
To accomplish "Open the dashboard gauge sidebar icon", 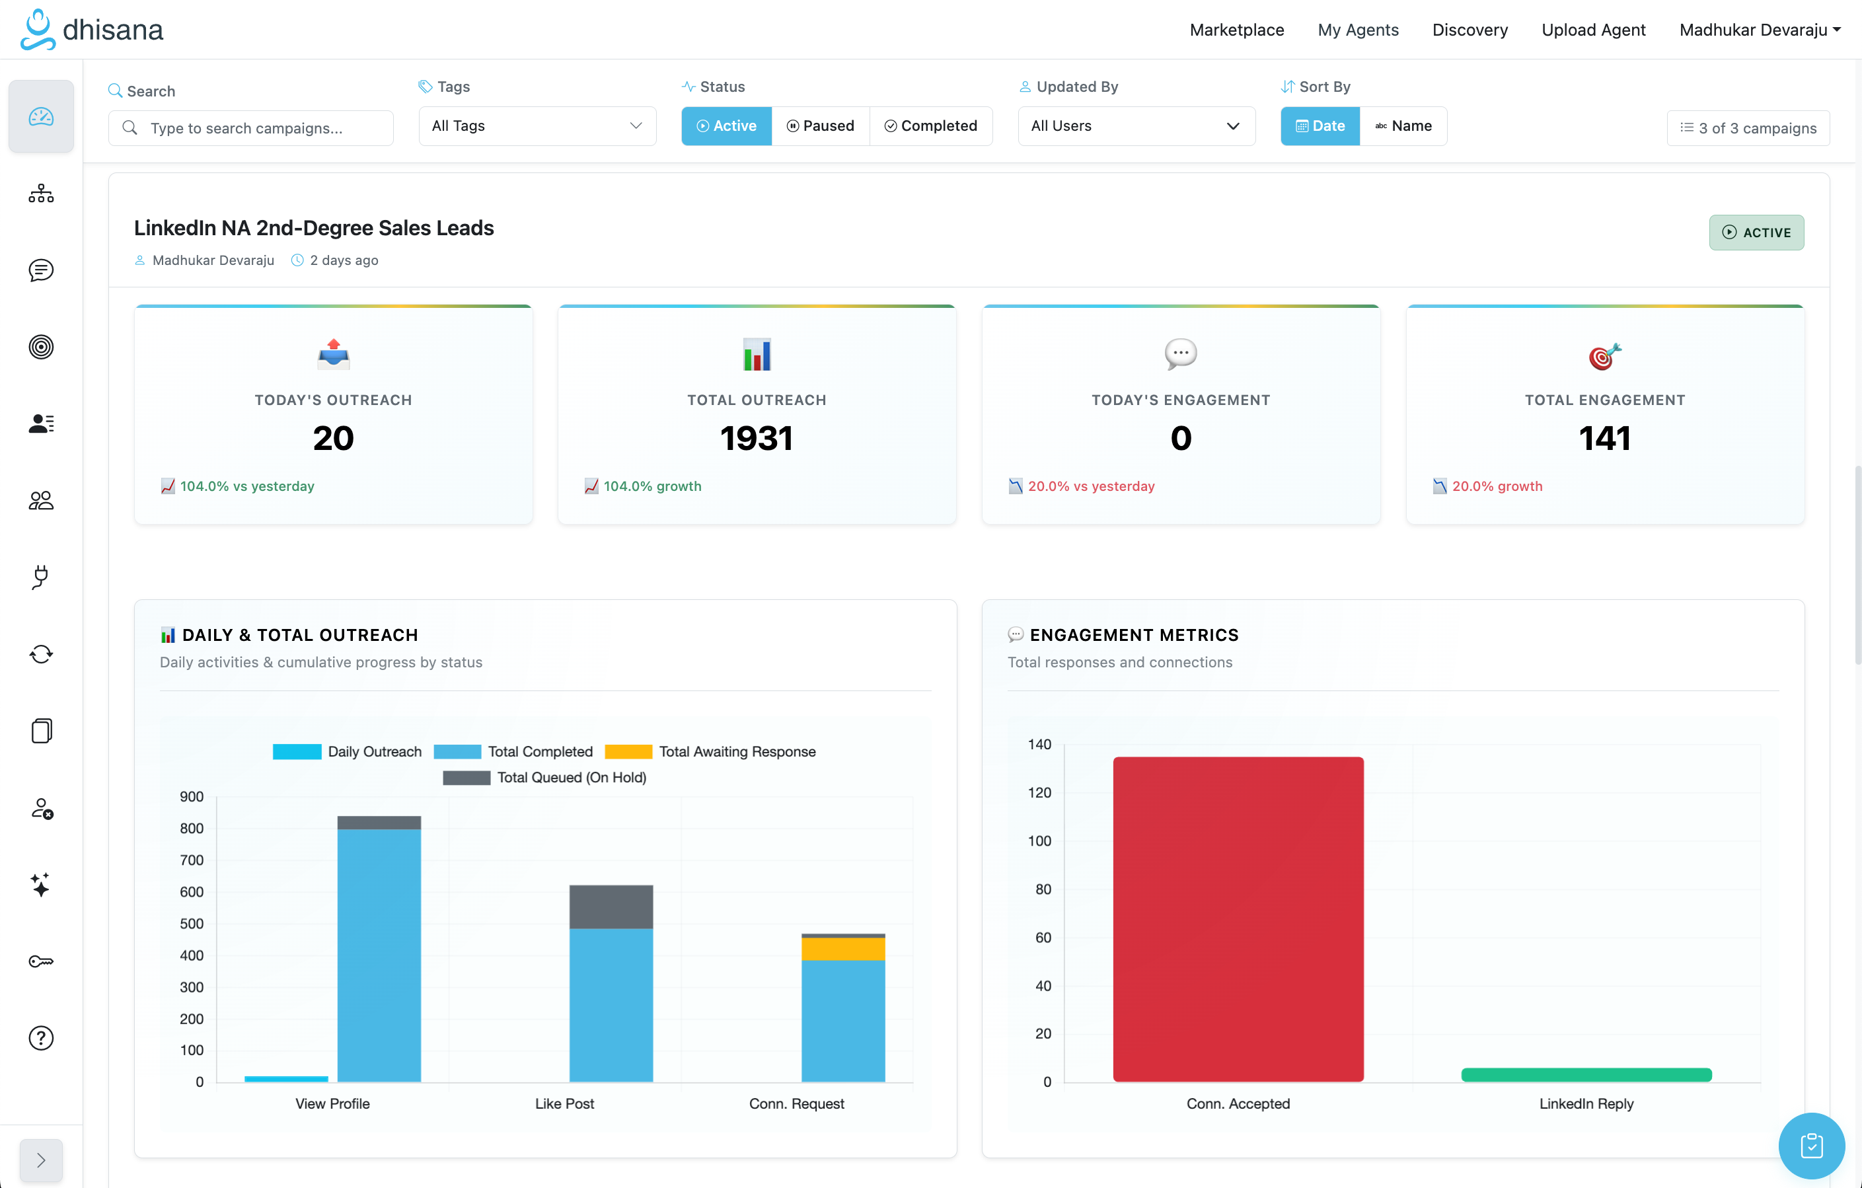I will pyautogui.click(x=41, y=117).
